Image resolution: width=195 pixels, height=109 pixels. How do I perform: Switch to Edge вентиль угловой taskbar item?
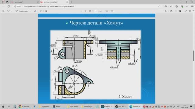click(135, 107)
